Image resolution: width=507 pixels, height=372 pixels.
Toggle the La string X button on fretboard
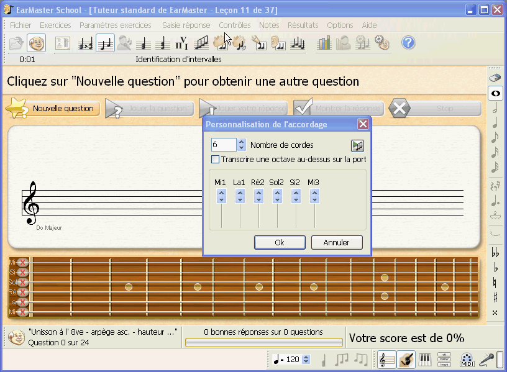tap(22, 302)
